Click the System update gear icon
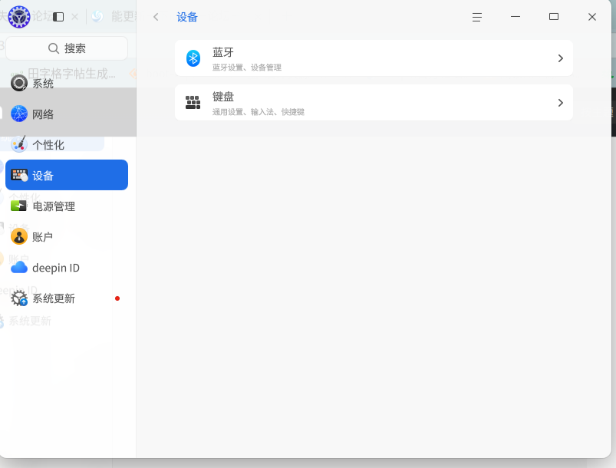Viewport: 616px width, 468px height. 19,298
